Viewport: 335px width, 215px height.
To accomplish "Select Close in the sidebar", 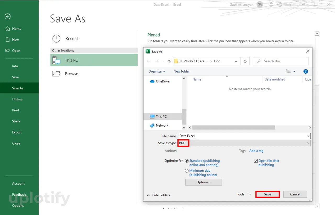I will tap(16, 143).
